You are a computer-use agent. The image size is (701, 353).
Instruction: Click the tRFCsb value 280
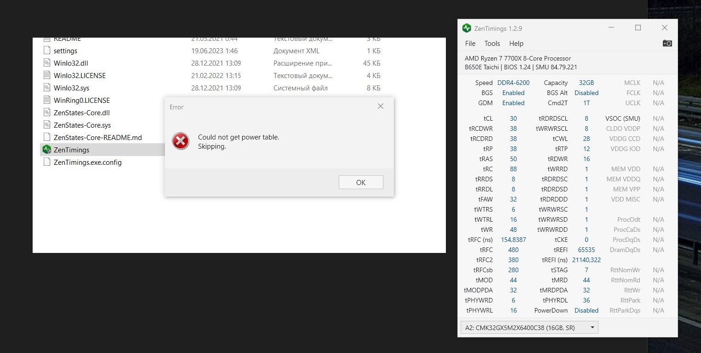click(x=513, y=270)
